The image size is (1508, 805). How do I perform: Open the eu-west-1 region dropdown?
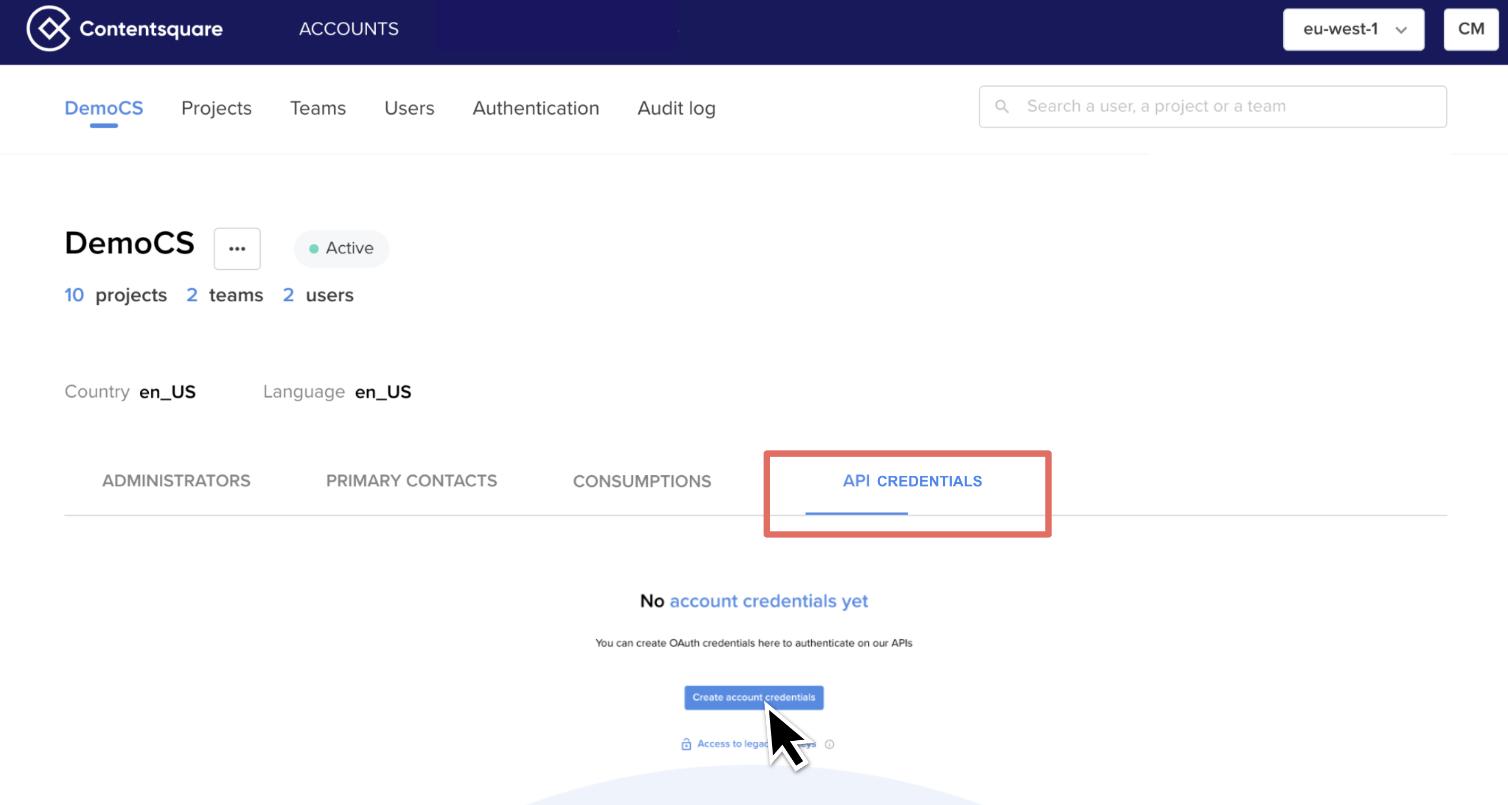coord(1353,29)
